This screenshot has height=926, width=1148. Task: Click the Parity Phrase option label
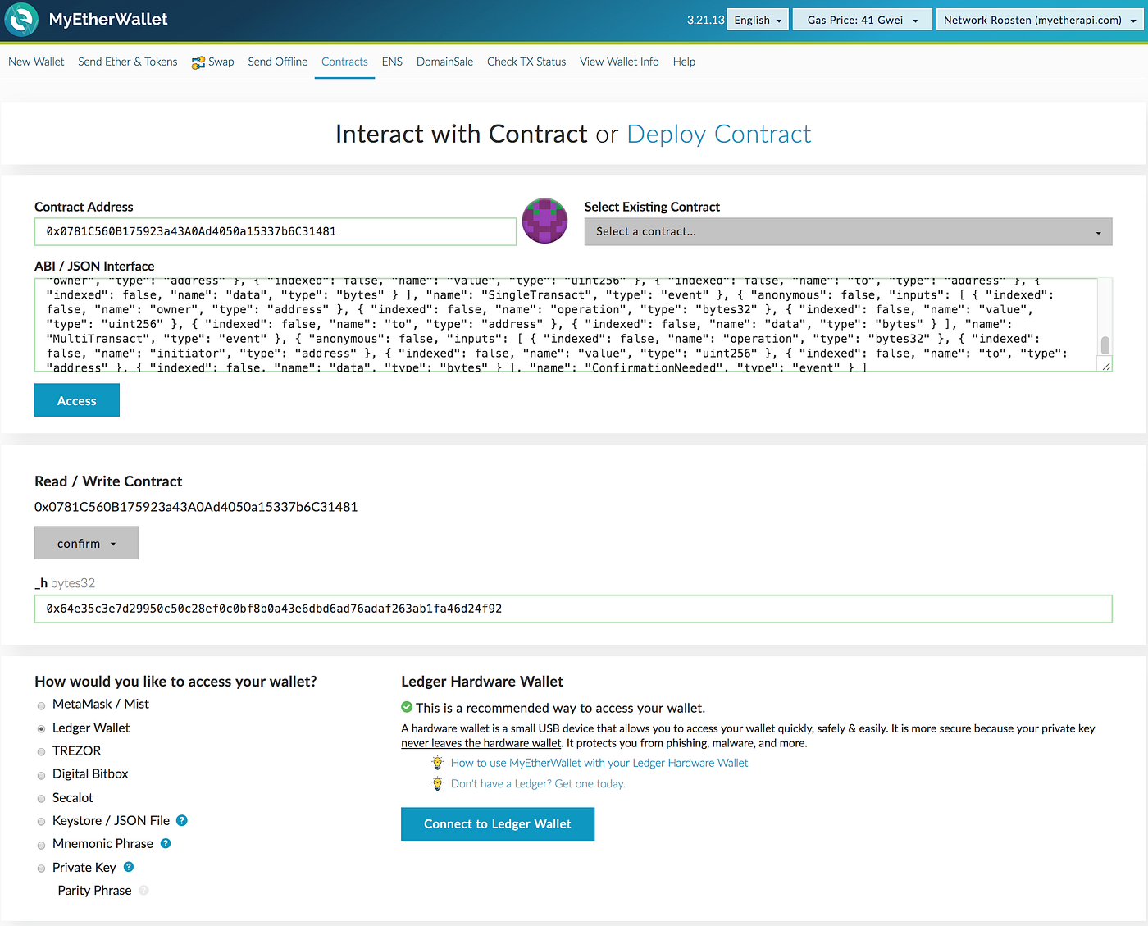point(94,890)
